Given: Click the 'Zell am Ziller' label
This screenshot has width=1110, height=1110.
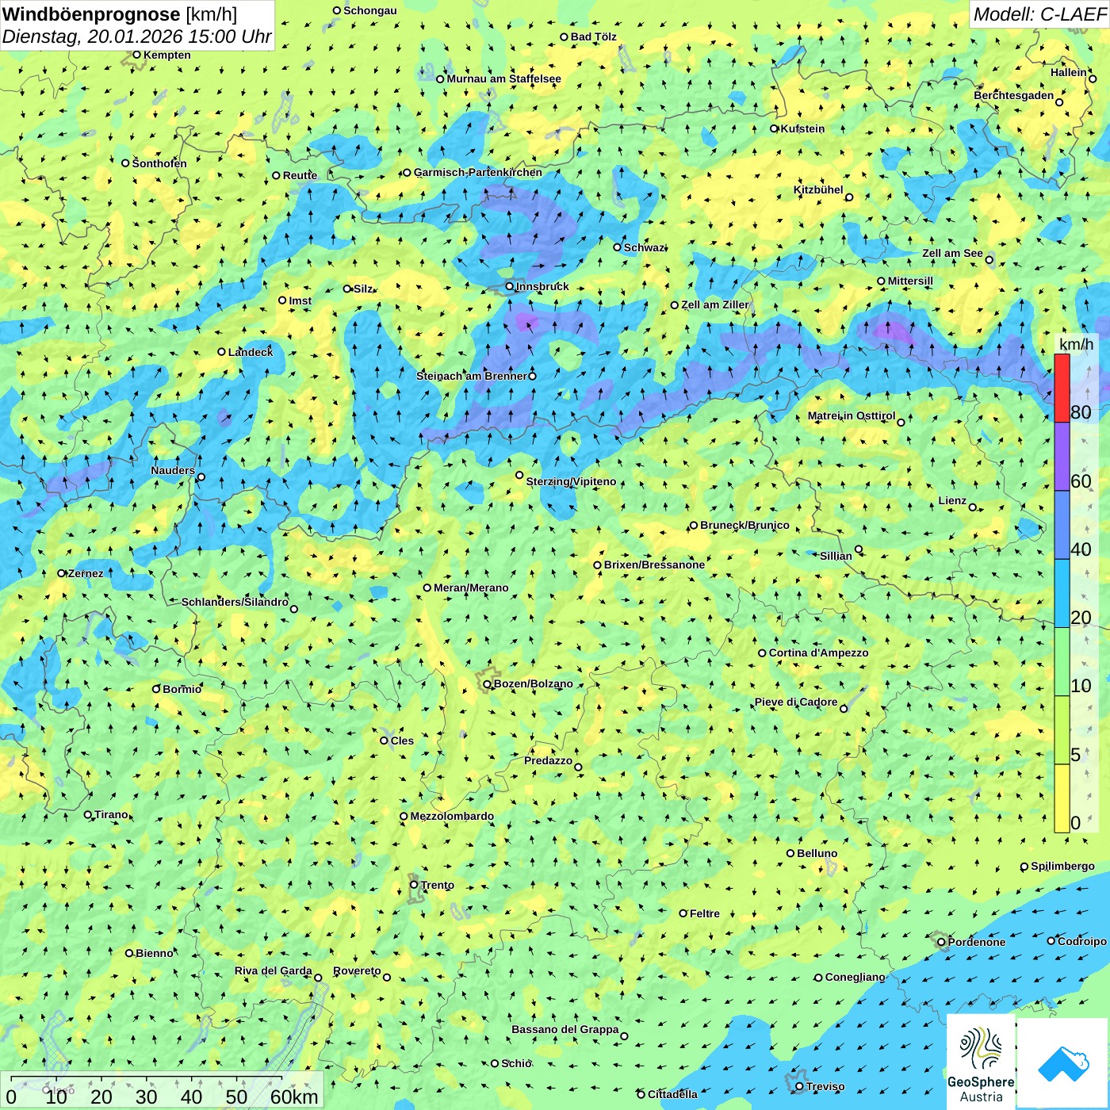Looking at the screenshot, I should click(x=715, y=304).
